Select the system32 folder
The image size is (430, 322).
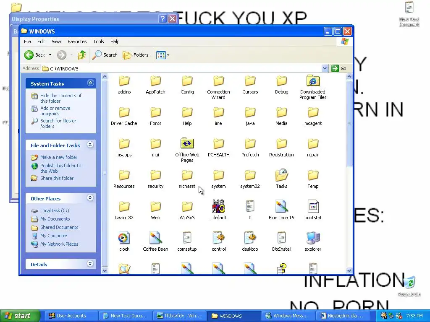pyautogui.click(x=250, y=179)
